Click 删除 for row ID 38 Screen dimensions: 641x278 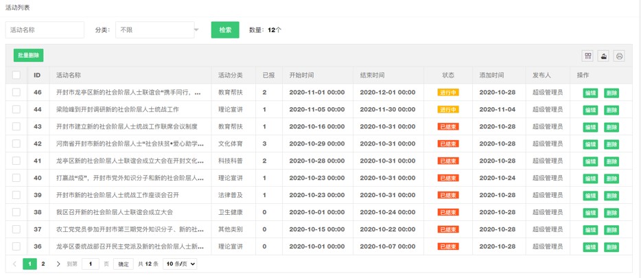click(x=611, y=213)
